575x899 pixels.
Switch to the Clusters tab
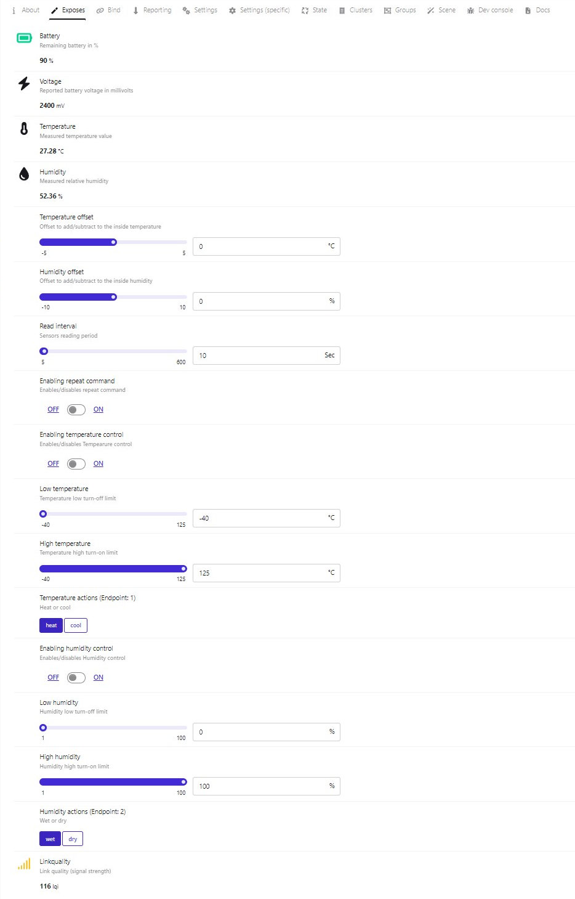(x=356, y=10)
